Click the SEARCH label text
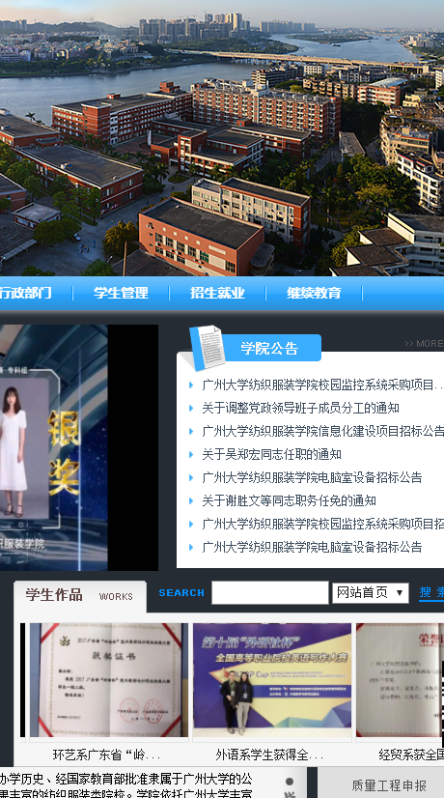Viewport: 444px width, 798px height. click(181, 593)
